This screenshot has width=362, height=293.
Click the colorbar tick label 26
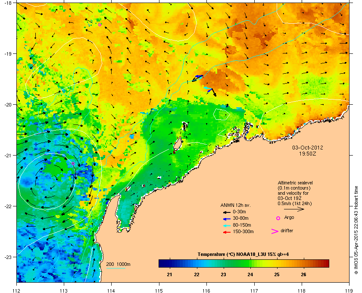click(x=303, y=274)
